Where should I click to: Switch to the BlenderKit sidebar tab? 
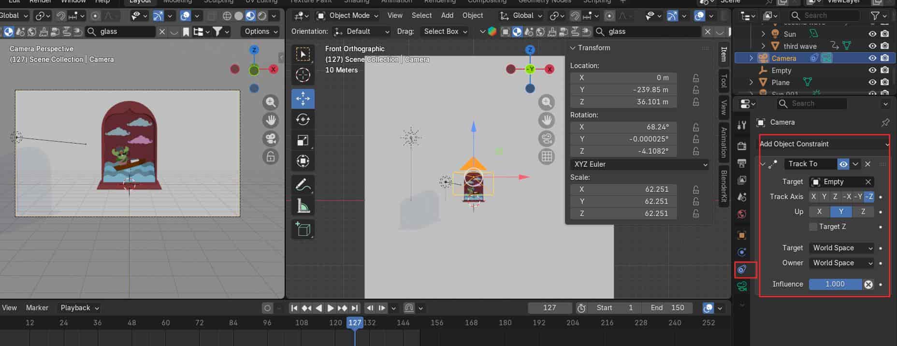pos(723,186)
